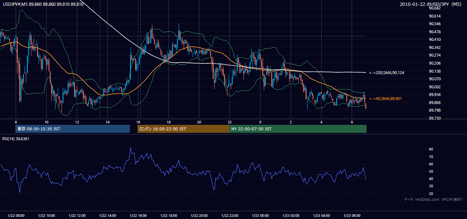This screenshot has width=467, height=219.
Task: Click the 90.478 price axis label
Action: coord(434,32)
